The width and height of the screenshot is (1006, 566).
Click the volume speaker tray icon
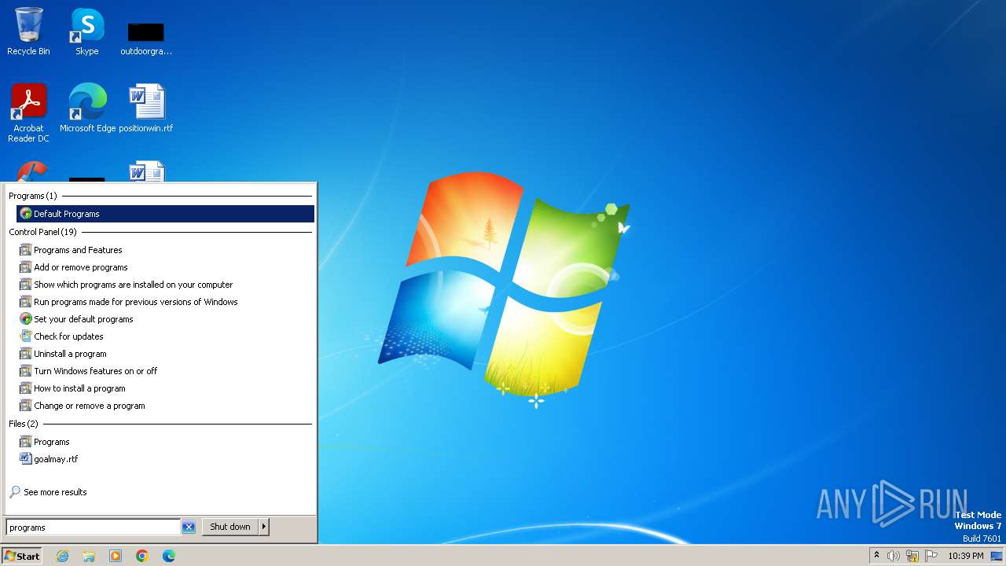pyautogui.click(x=894, y=556)
